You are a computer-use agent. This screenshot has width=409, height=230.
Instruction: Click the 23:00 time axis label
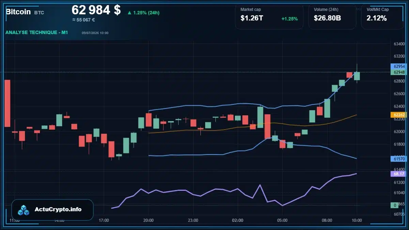click(193, 220)
